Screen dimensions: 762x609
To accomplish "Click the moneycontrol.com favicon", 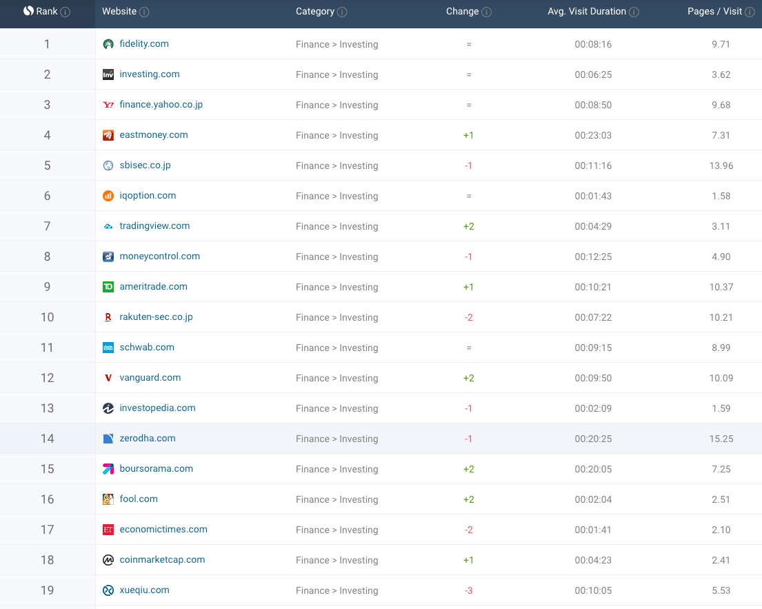I will coord(108,257).
